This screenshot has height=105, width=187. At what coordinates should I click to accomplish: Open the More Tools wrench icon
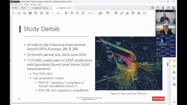coord(174,84)
